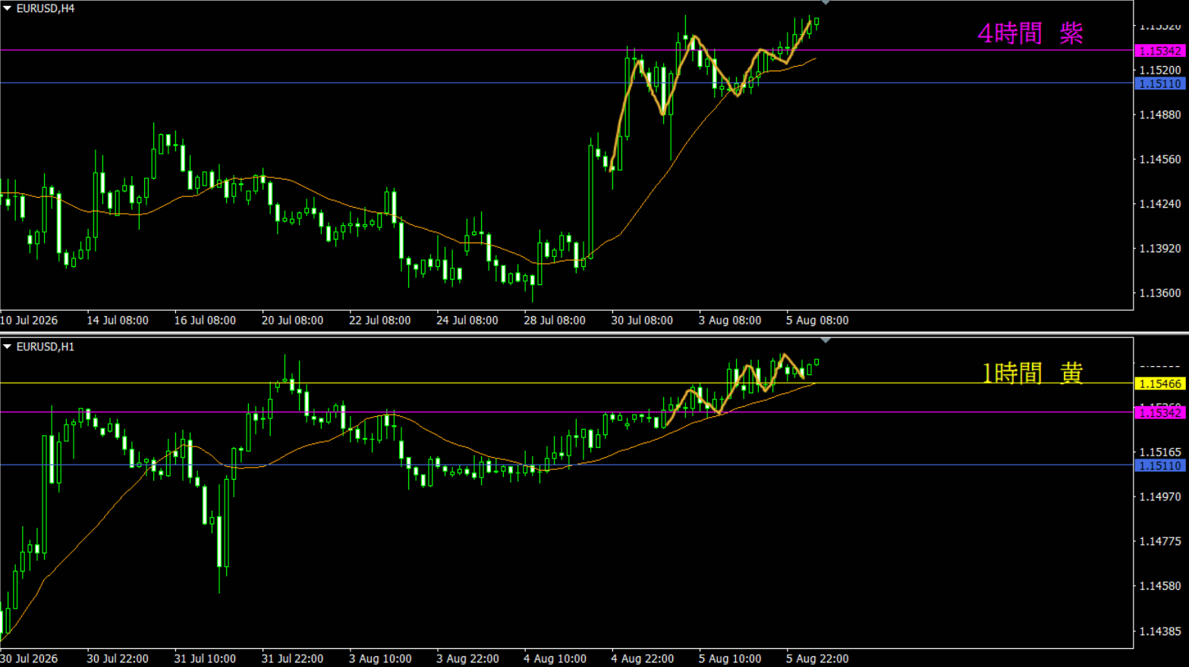Viewport: 1189px width, 667px height.
Task: Click the "3 Aug 22:00" time axis label
Action: 467,659
